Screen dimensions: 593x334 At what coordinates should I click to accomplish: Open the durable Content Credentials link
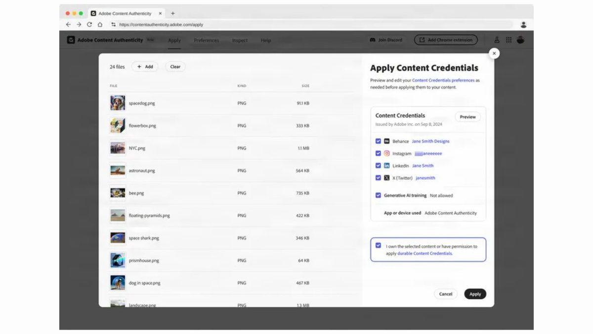(x=426, y=253)
